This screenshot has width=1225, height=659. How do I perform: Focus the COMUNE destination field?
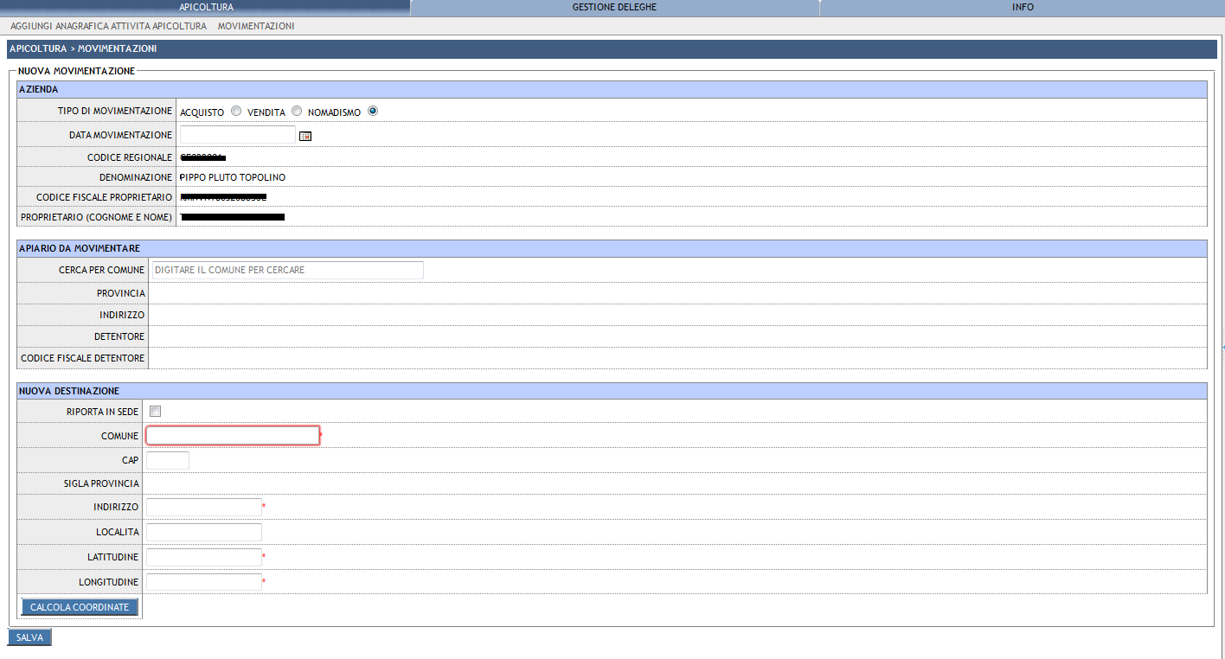(233, 435)
